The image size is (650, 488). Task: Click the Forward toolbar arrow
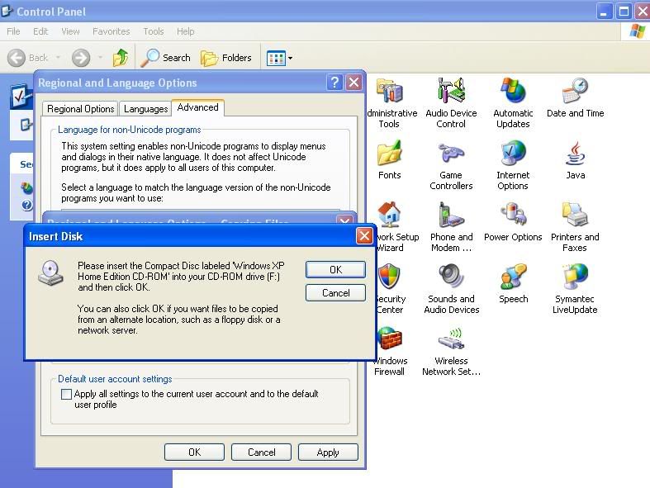click(x=81, y=58)
